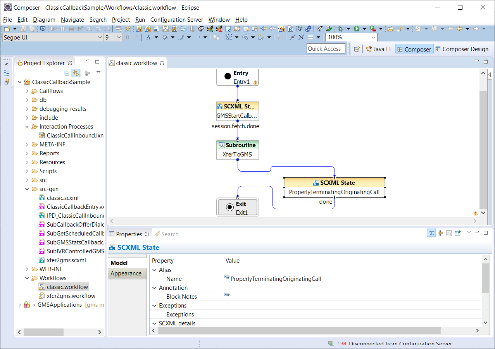Switch to Composer Design perspective
The width and height of the screenshot is (495, 349).
tap(462, 49)
